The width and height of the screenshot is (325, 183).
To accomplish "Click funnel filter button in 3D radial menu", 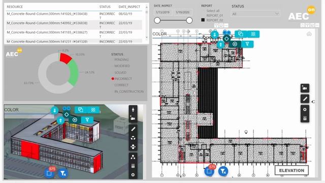I will coord(87,120).
